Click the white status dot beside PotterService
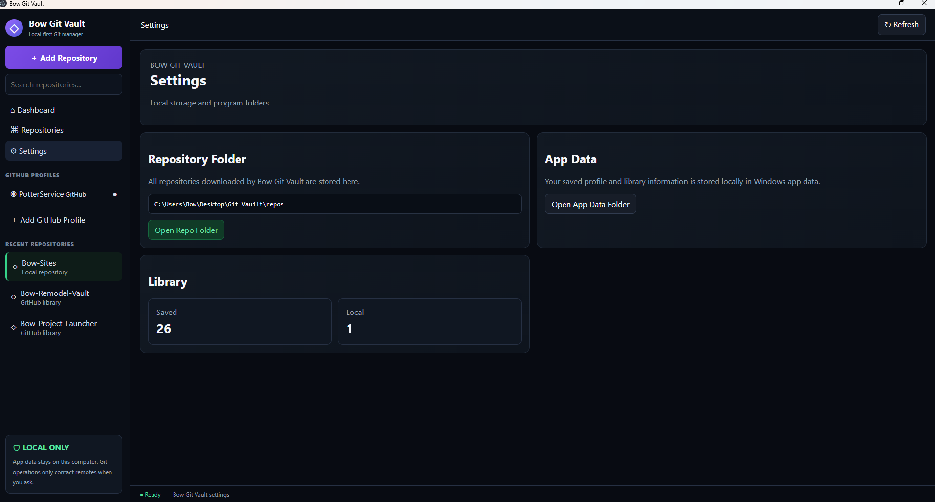 115,194
